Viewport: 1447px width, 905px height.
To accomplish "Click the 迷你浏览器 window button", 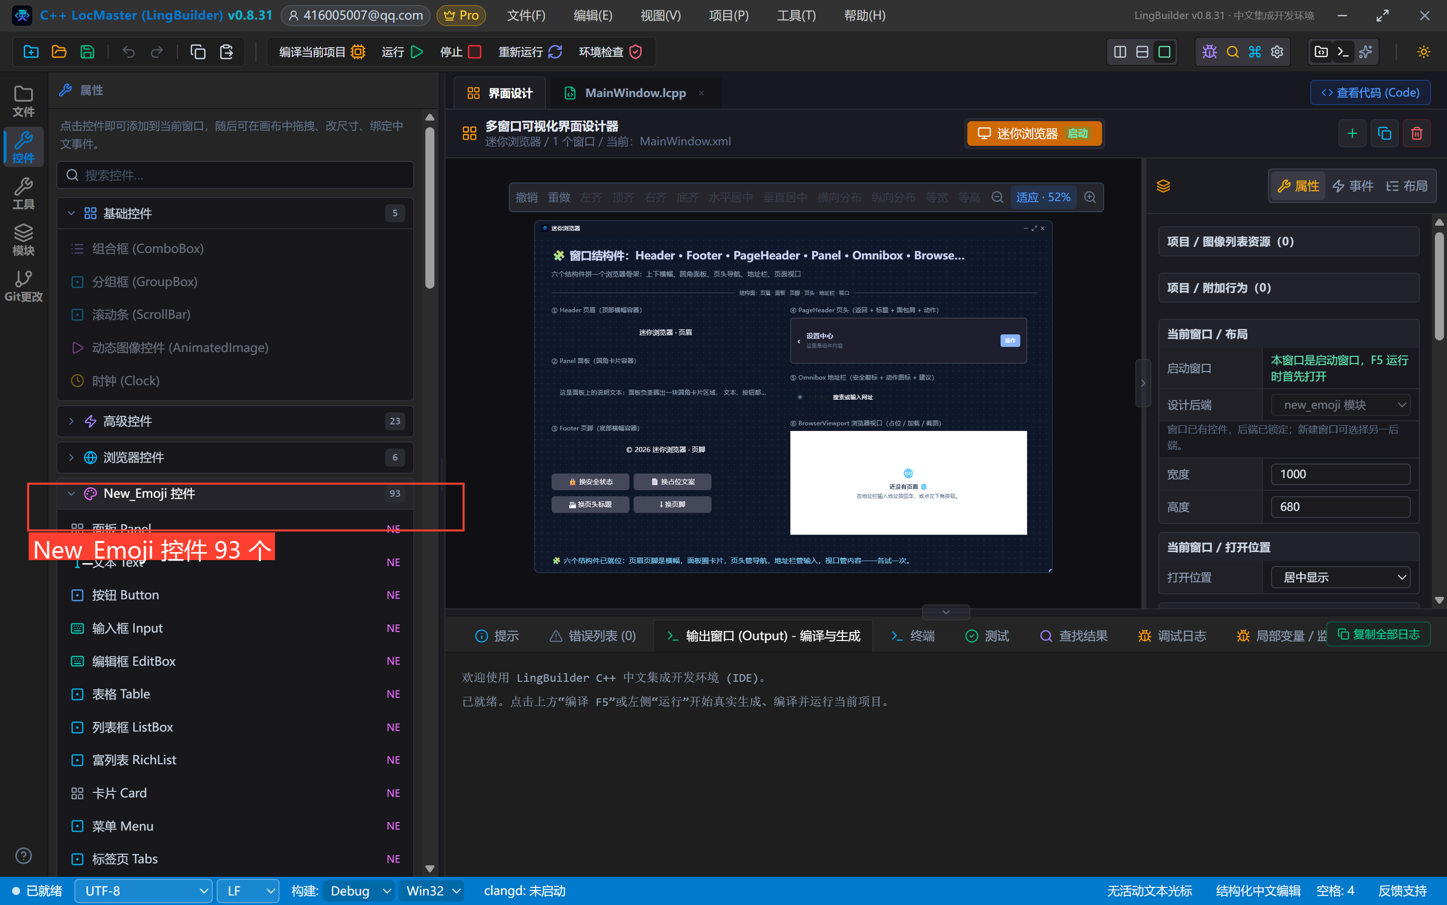I will (x=1034, y=133).
